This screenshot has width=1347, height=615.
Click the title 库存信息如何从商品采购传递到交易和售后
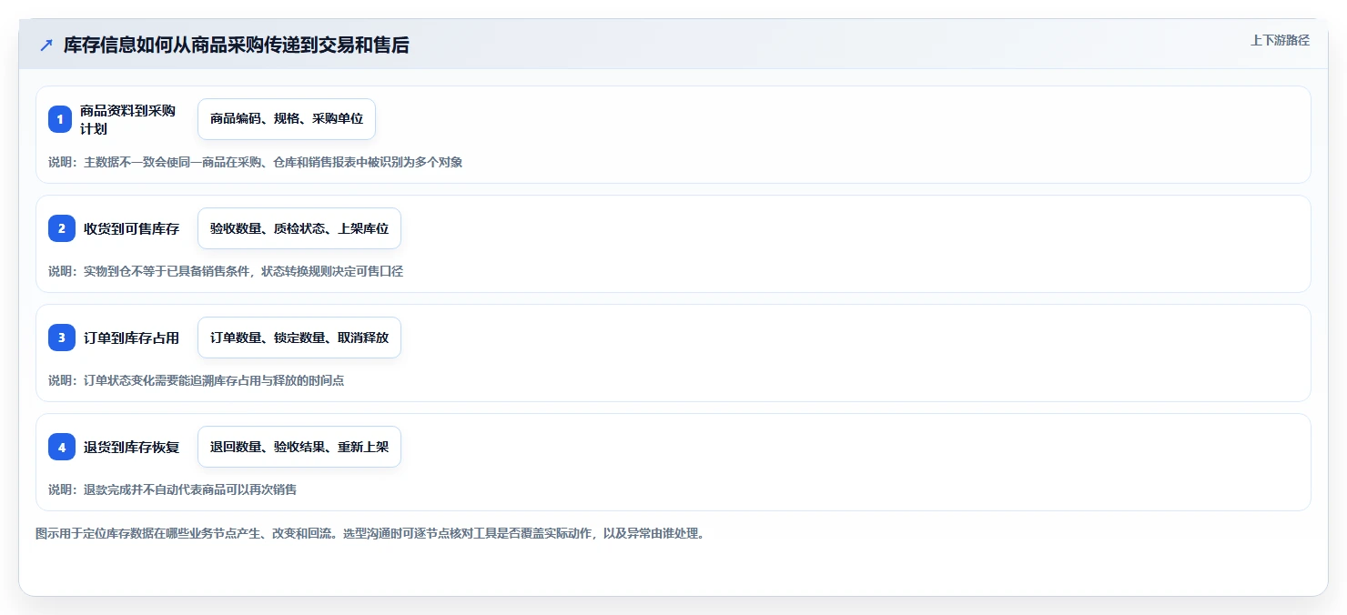tap(237, 45)
